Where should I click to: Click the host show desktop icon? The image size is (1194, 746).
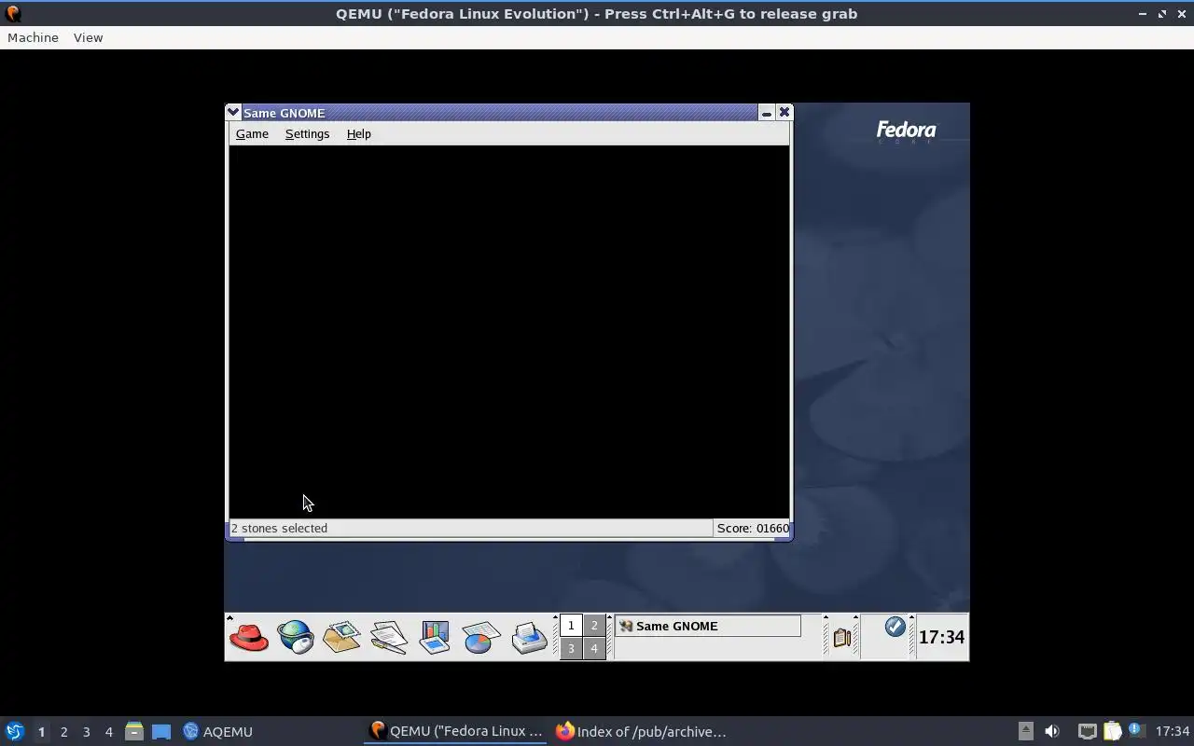tap(161, 731)
